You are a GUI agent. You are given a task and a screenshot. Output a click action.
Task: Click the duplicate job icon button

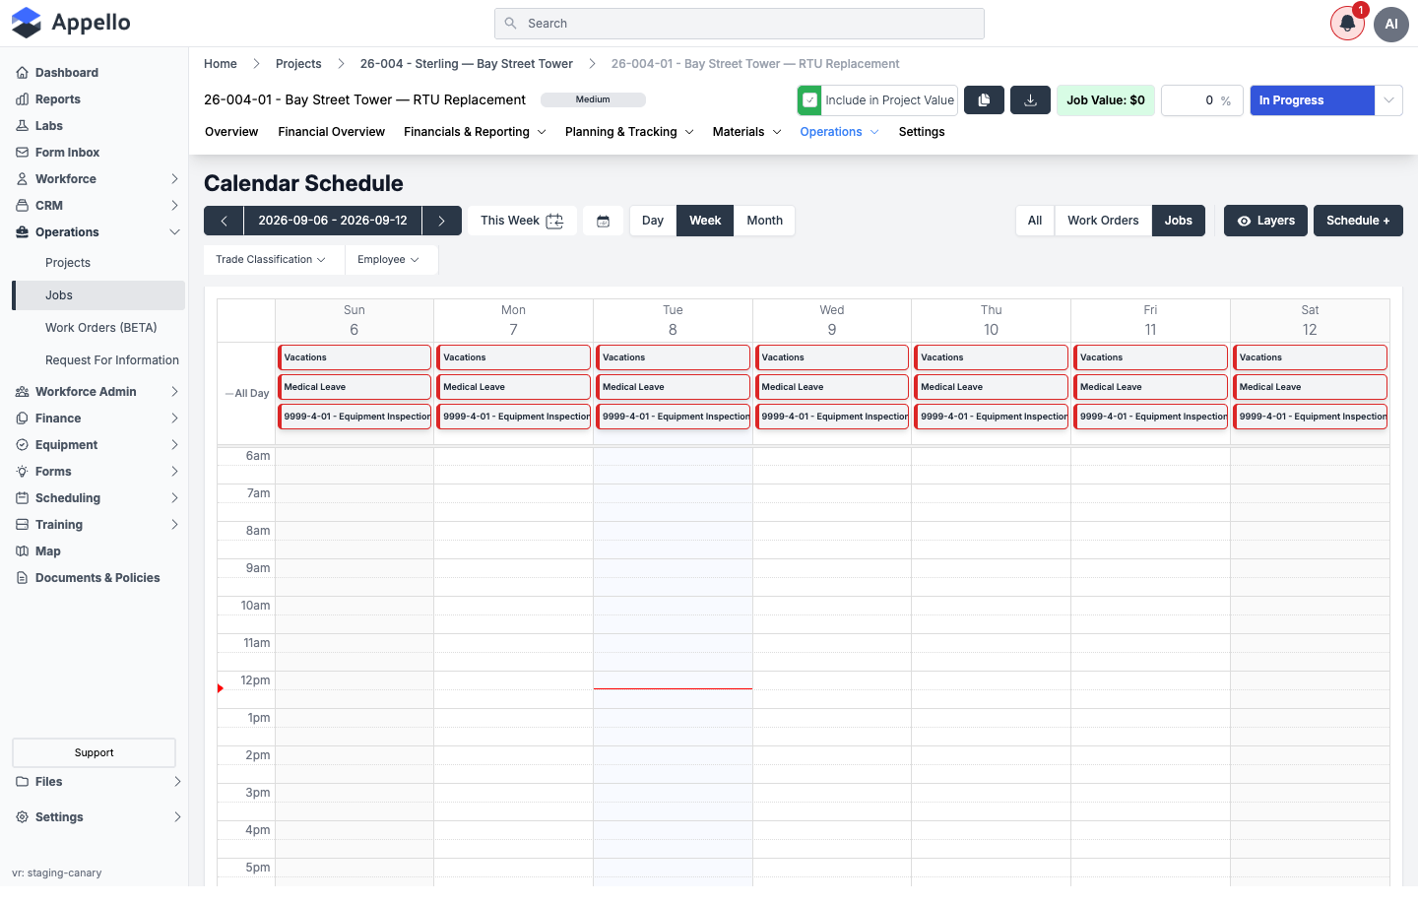tap(984, 100)
